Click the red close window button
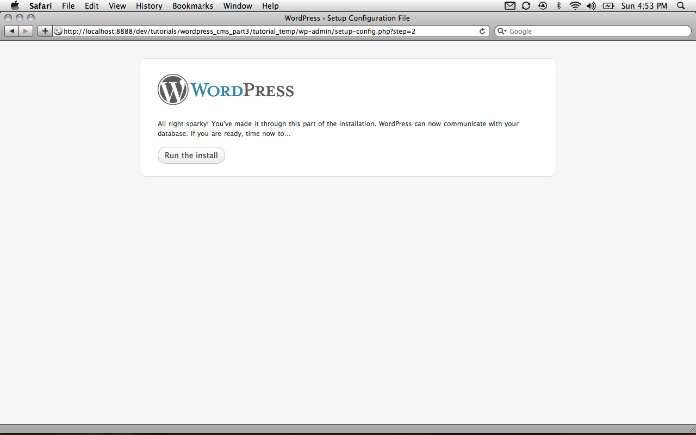696x435 pixels. [x=8, y=18]
